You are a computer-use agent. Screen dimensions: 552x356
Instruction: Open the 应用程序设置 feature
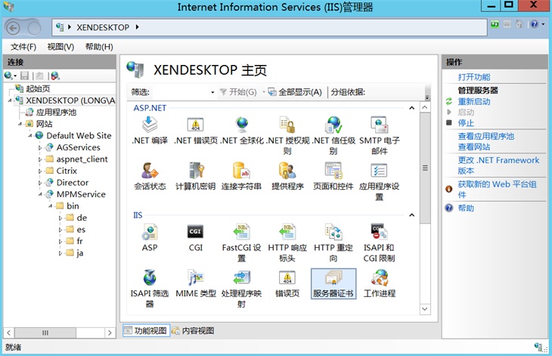tap(379, 182)
